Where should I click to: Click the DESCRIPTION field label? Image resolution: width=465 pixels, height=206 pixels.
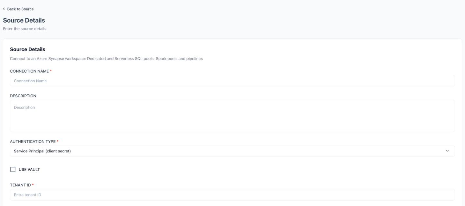23,96
